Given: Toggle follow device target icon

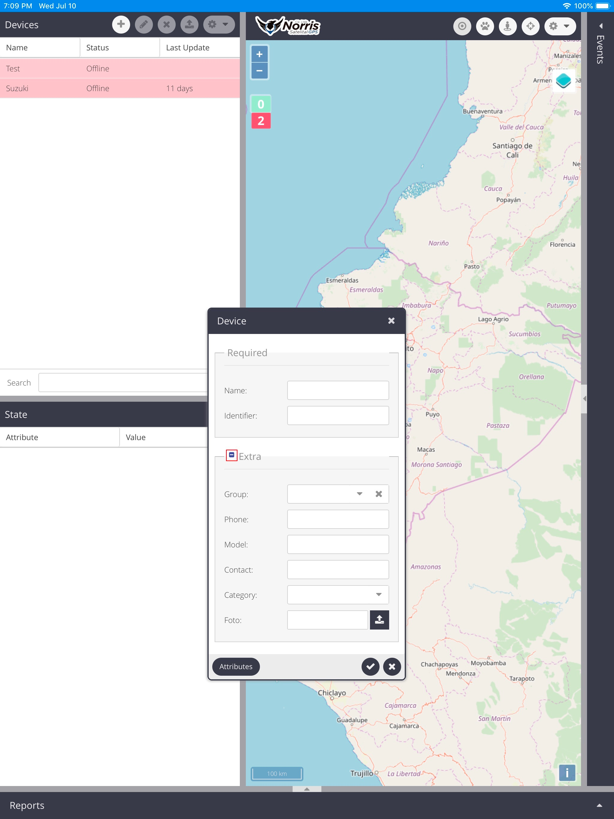Looking at the screenshot, I should pos(462,26).
